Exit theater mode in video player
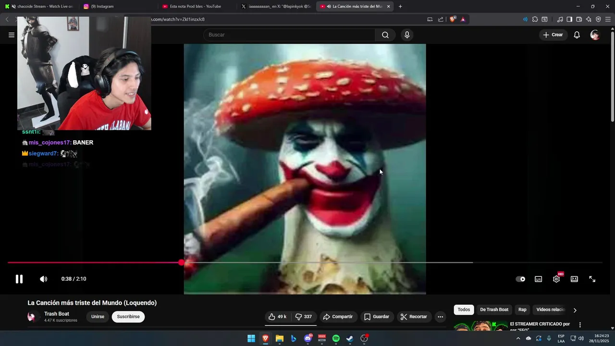The height and width of the screenshot is (346, 615). tap(574, 279)
